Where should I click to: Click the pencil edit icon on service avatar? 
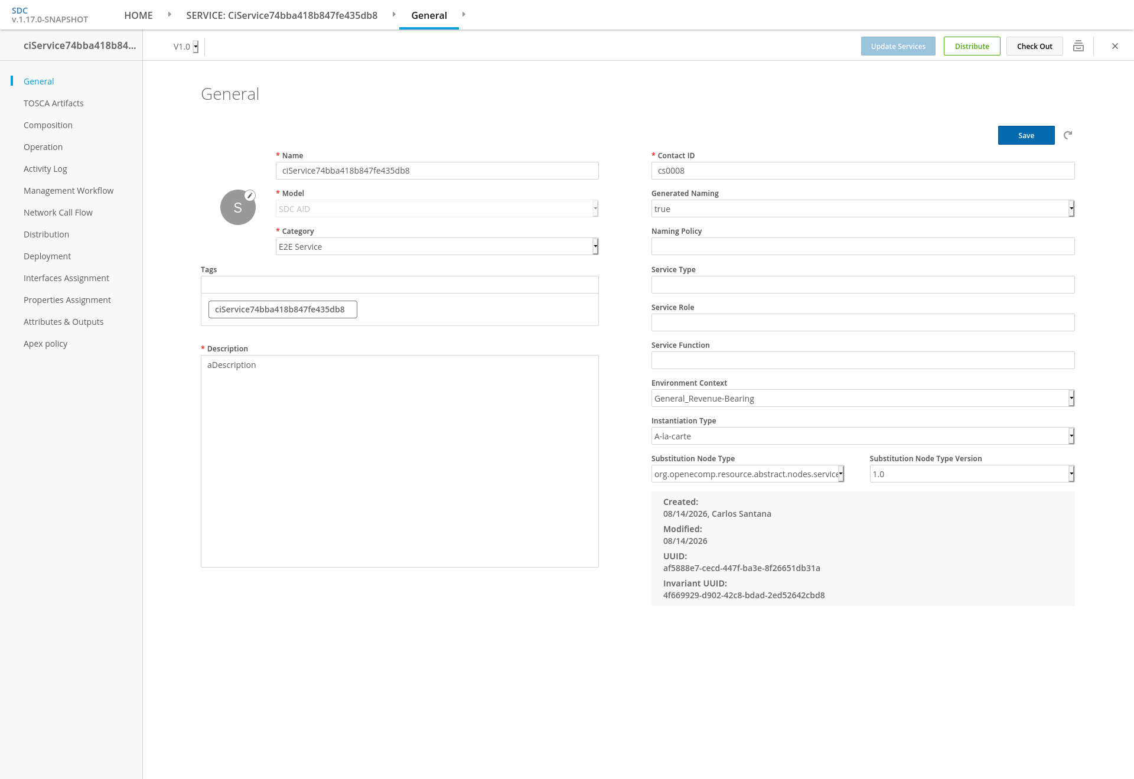click(250, 195)
